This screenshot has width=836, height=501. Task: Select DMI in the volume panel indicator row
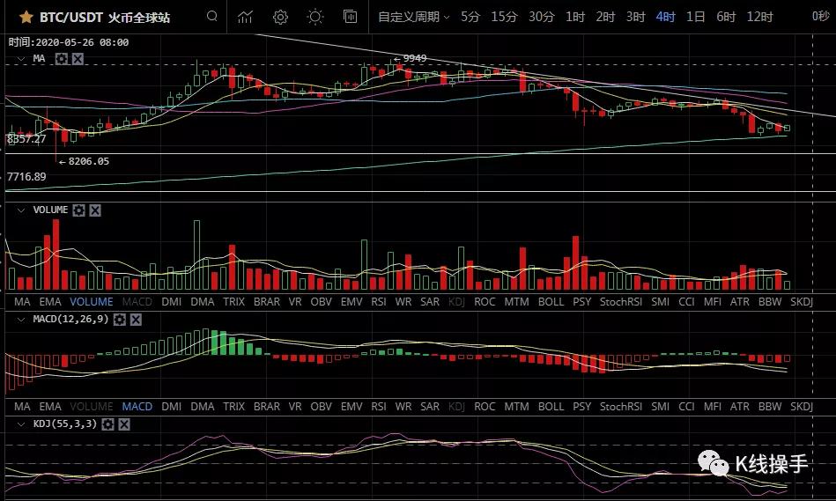[x=171, y=302]
